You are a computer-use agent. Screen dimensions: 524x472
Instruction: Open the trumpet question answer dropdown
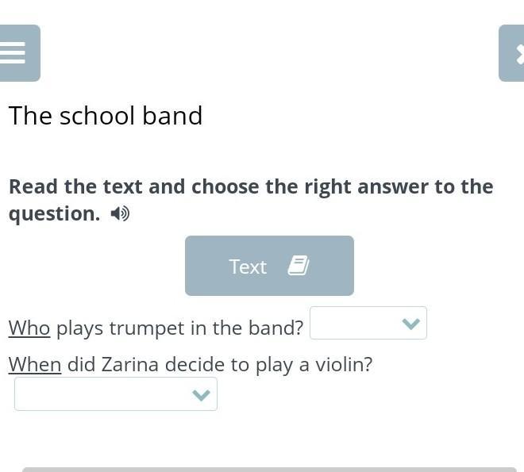(368, 323)
